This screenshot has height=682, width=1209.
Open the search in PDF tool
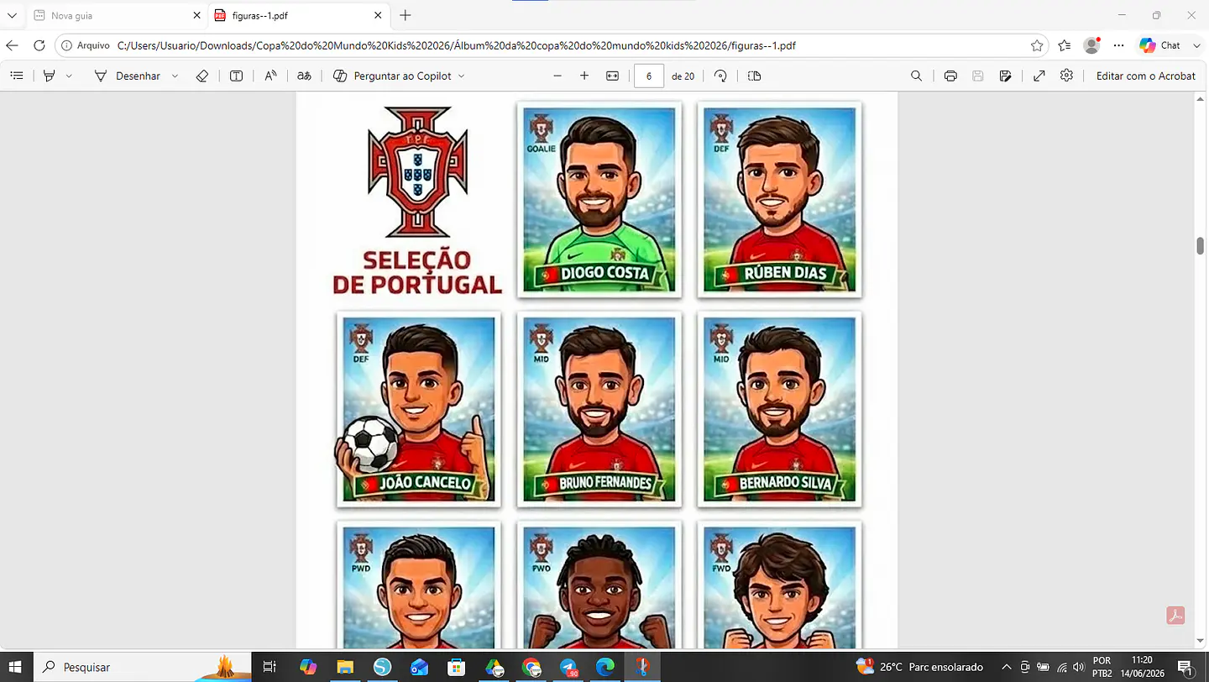point(916,76)
